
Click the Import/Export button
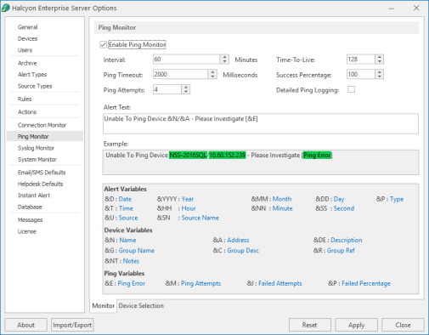pyautogui.click(x=72, y=325)
